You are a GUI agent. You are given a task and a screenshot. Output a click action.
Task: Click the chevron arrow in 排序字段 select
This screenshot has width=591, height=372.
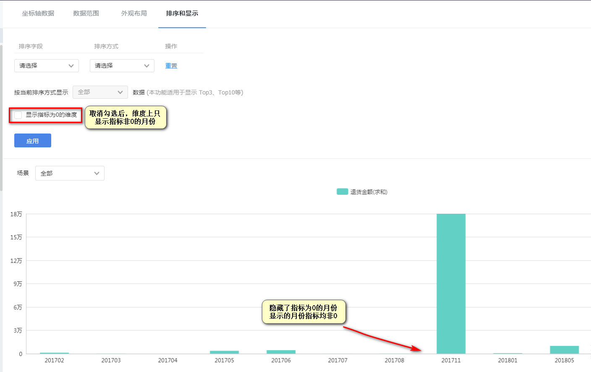coord(71,66)
